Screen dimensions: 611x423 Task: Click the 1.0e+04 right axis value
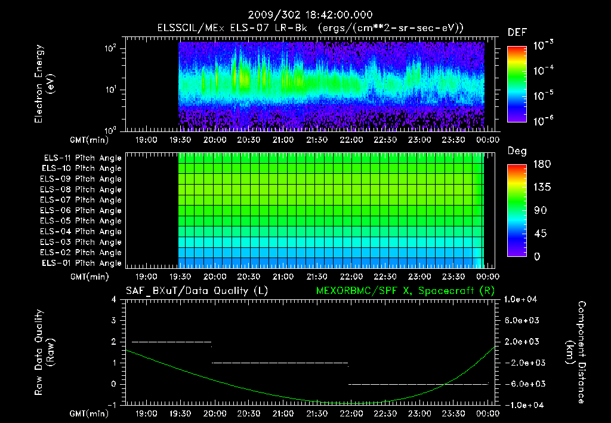click(x=520, y=299)
